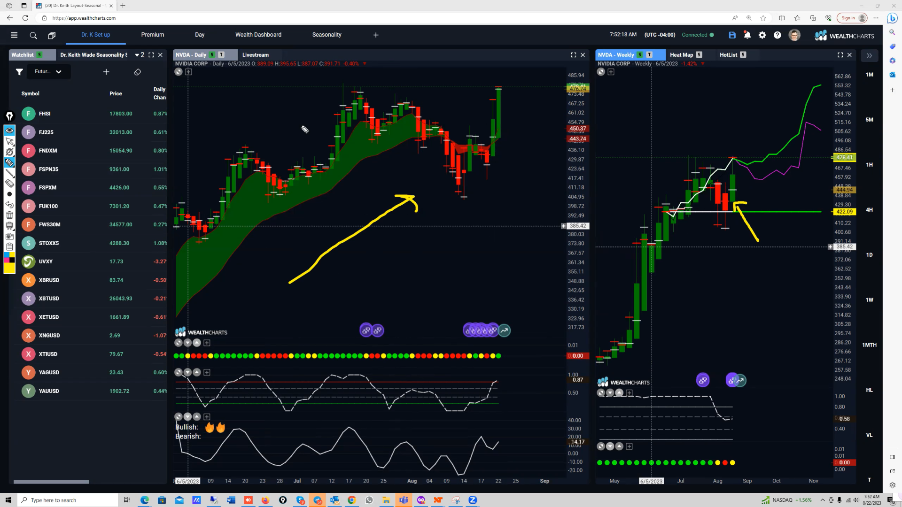Open the help question mark
The height and width of the screenshot is (507, 902).
click(x=778, y=35)
